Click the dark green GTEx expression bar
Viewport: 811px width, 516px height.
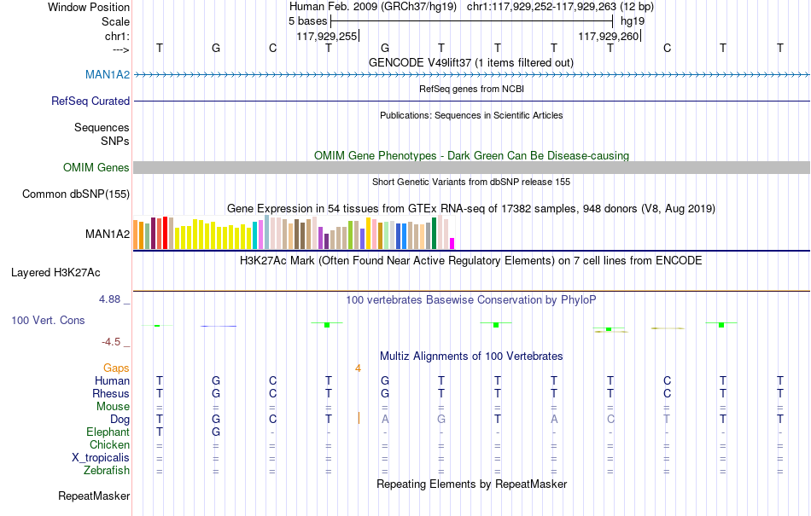pos(434,234)
